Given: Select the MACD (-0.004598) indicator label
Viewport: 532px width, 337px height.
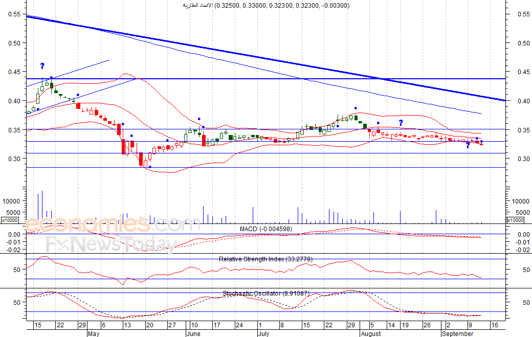Looking at the screenshot, I should tap(265, 229).
